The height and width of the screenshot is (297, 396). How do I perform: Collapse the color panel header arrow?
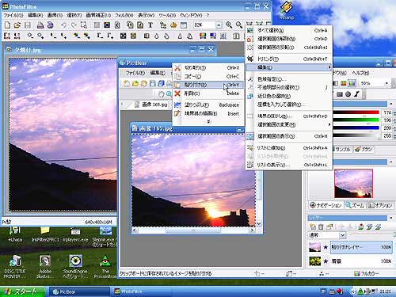pos(391,104)
